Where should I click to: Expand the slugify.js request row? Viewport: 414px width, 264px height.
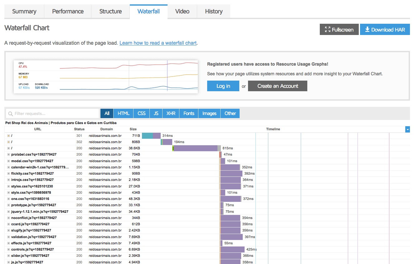(x=9, y=230)
